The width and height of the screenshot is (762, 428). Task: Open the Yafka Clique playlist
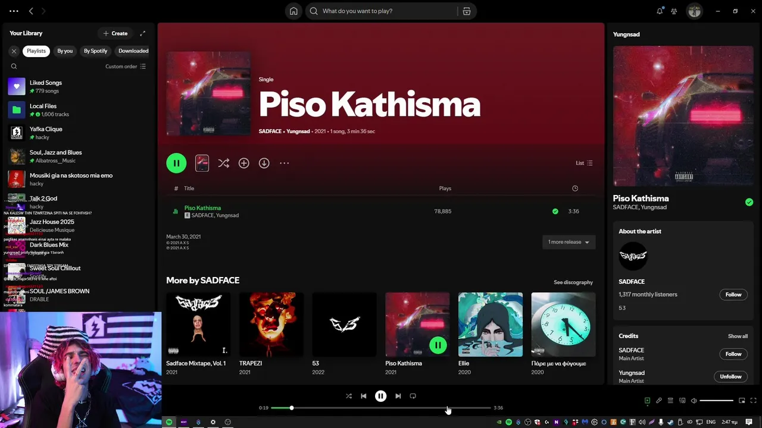point(77,133)
